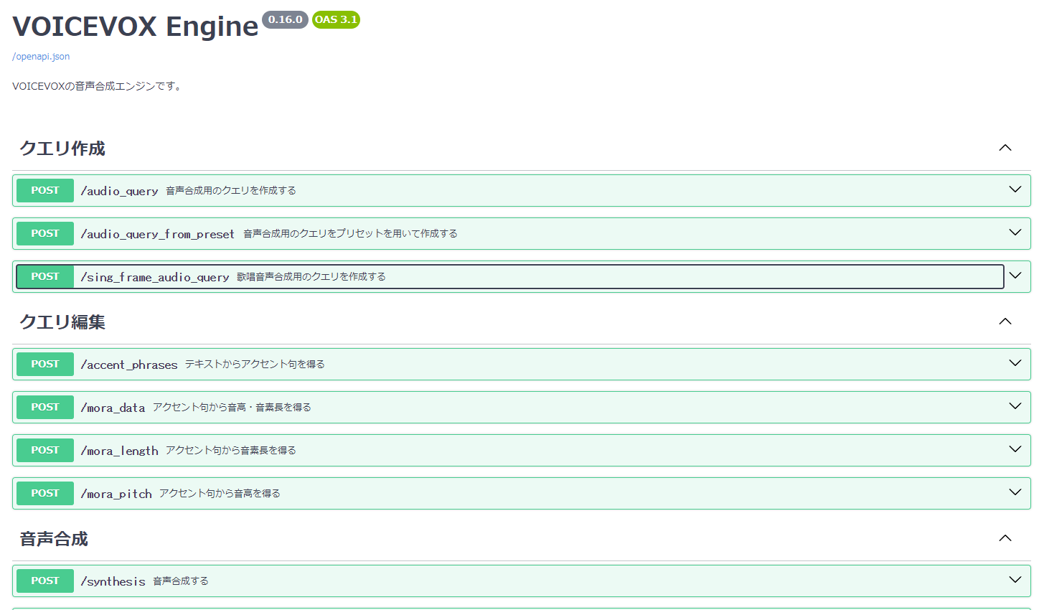Expand the /sing_frame_audio_query endpoint chevron

(1015, 276)
